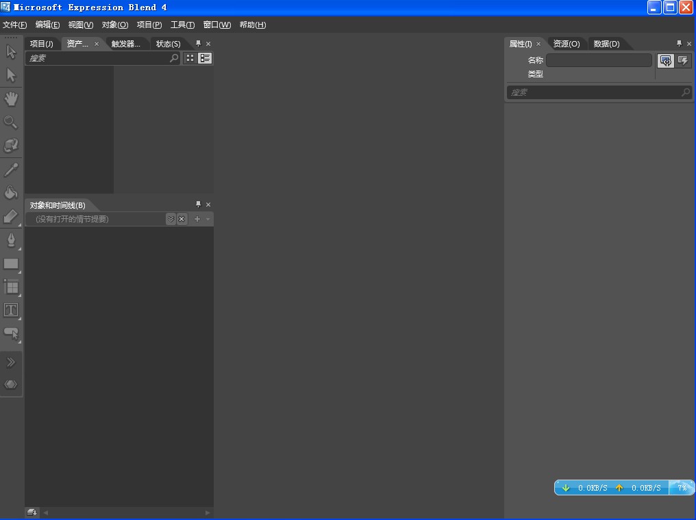Select the Camera Orbit tool
Viewport: 696px width, 520px height.
pyautogui.click(x=11, y=145)
